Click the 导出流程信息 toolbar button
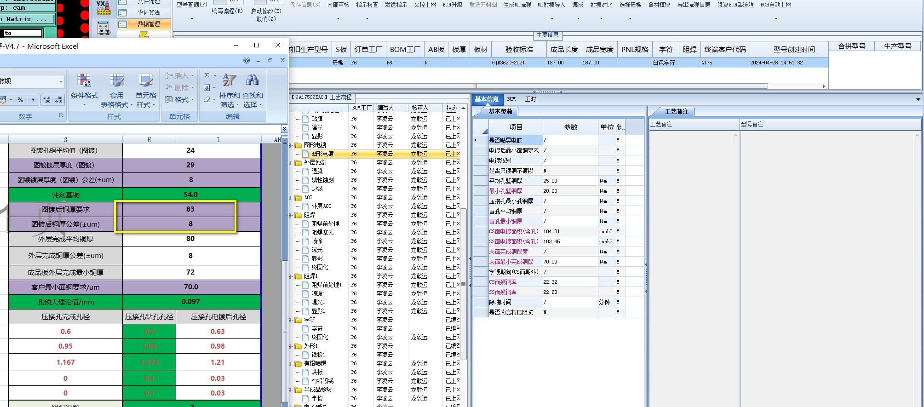The image size is (924, 407). point(694,5)
